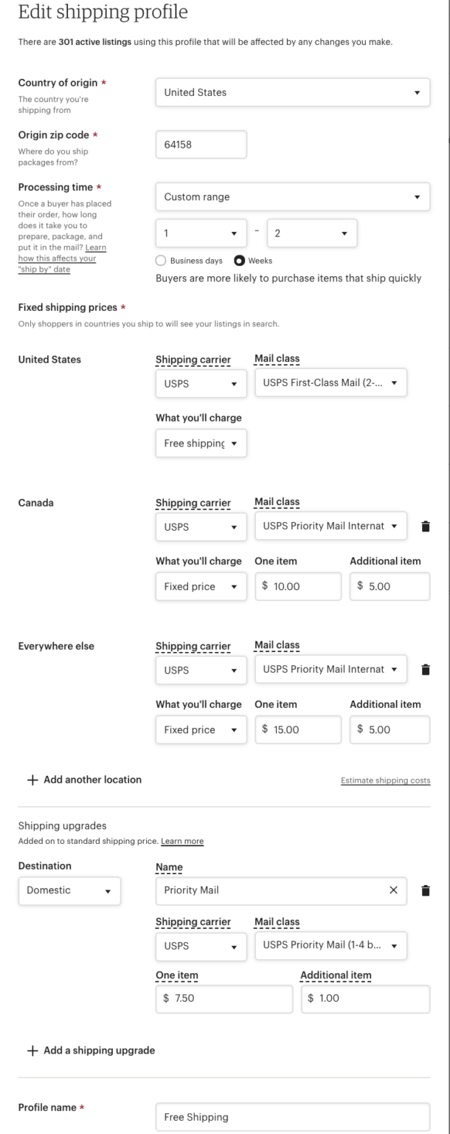Click Add another location

tap(83, 780)
